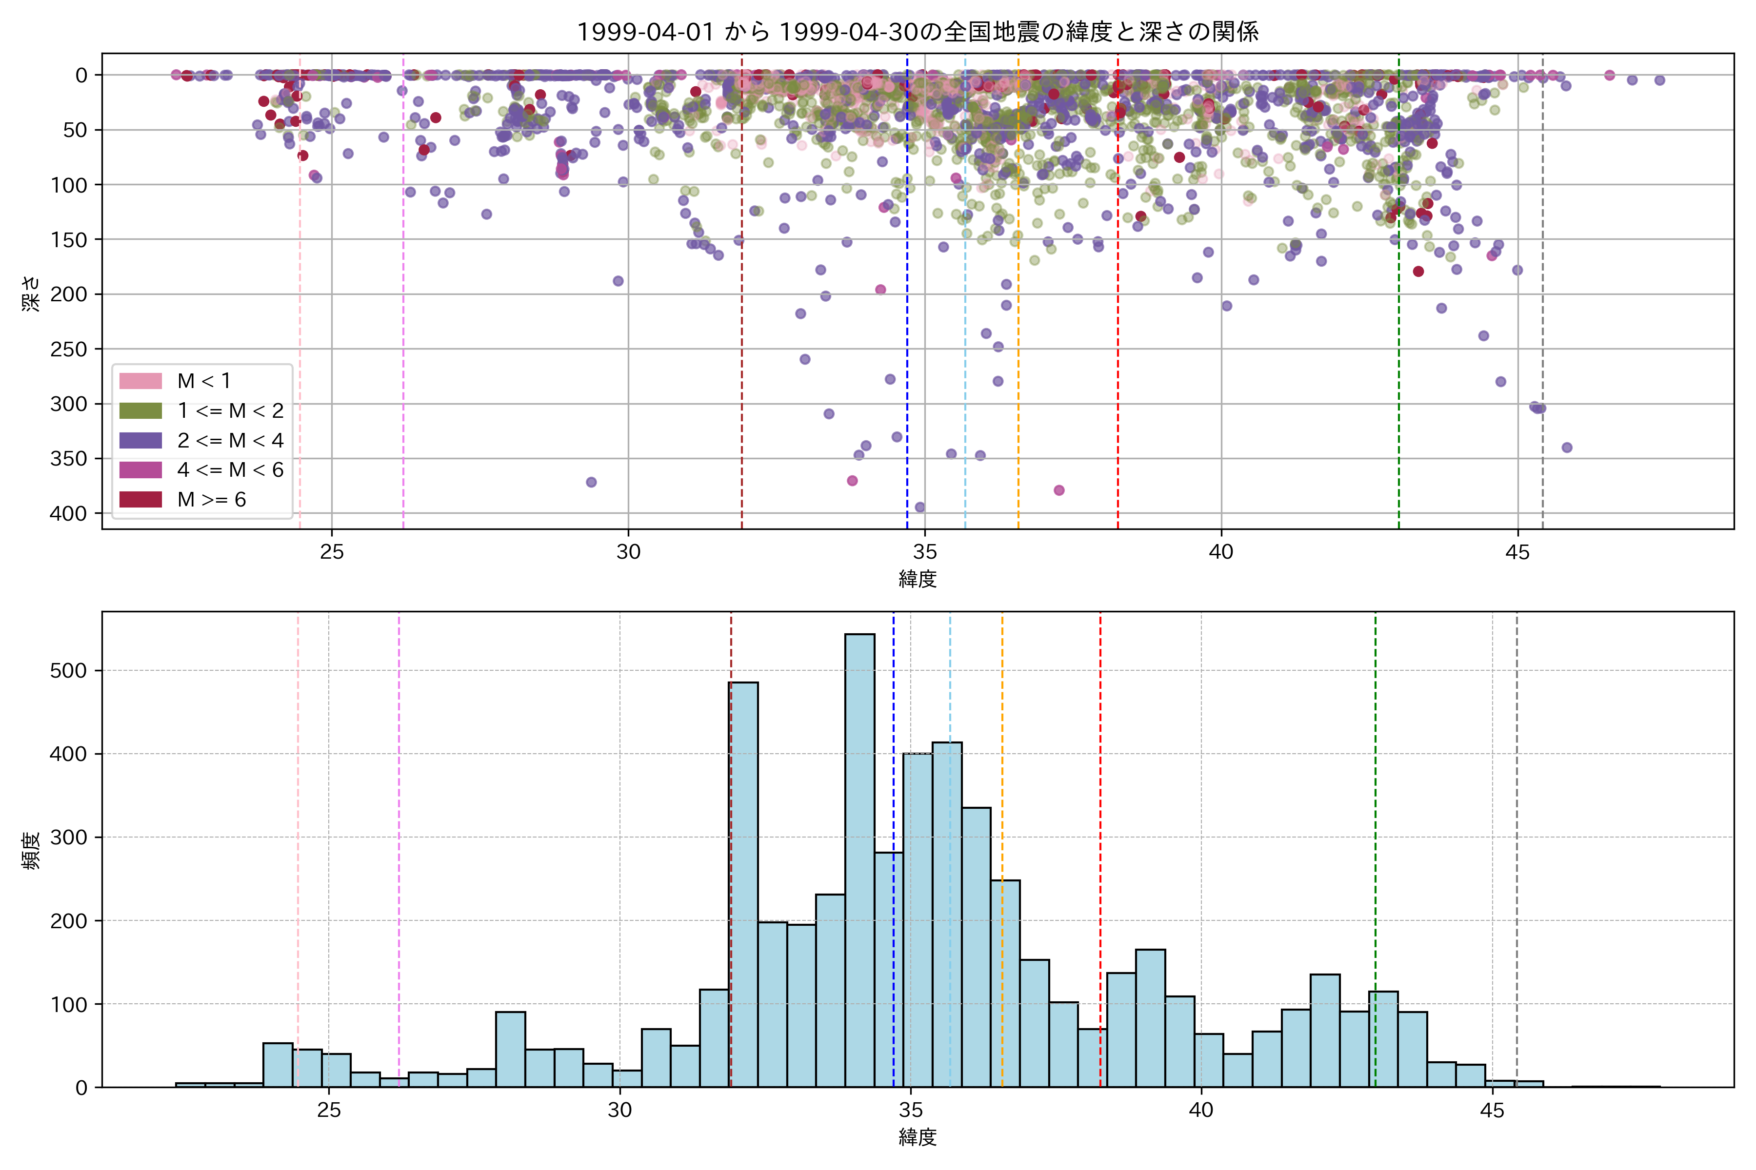Click the dark red M >= 6 swatch
Screen dimensions: 1756x1170
tap(140, 499)
